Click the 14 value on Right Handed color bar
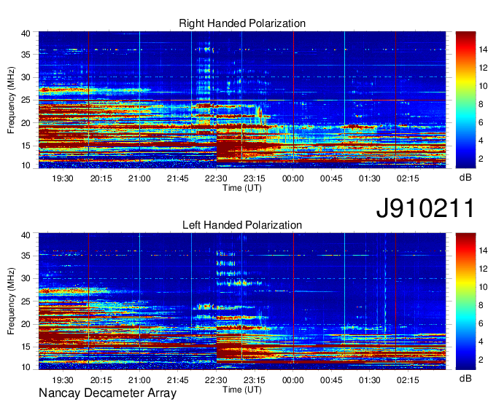 (x=483, y=50)
